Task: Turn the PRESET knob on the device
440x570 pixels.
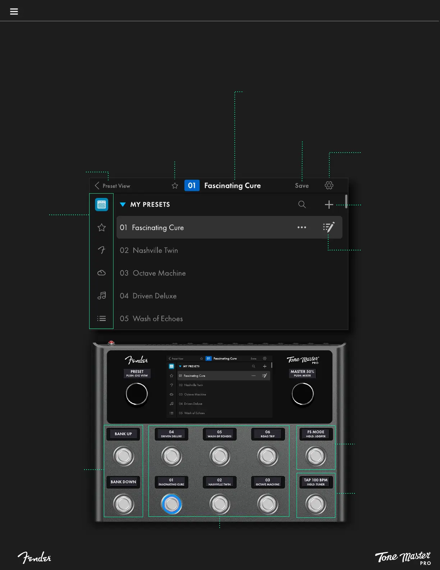Action: (137, 394)
